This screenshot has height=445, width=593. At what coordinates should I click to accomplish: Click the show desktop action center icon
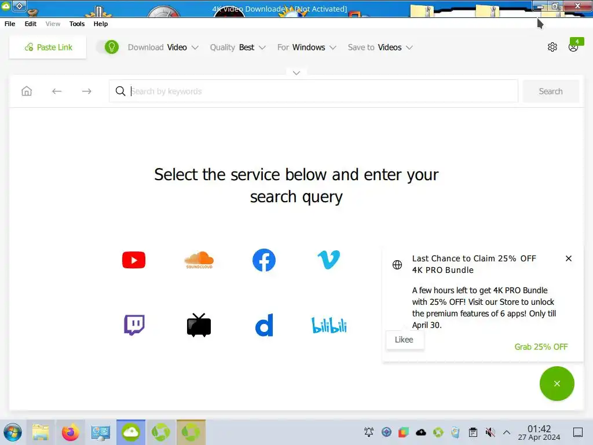(x=578, y=432)
